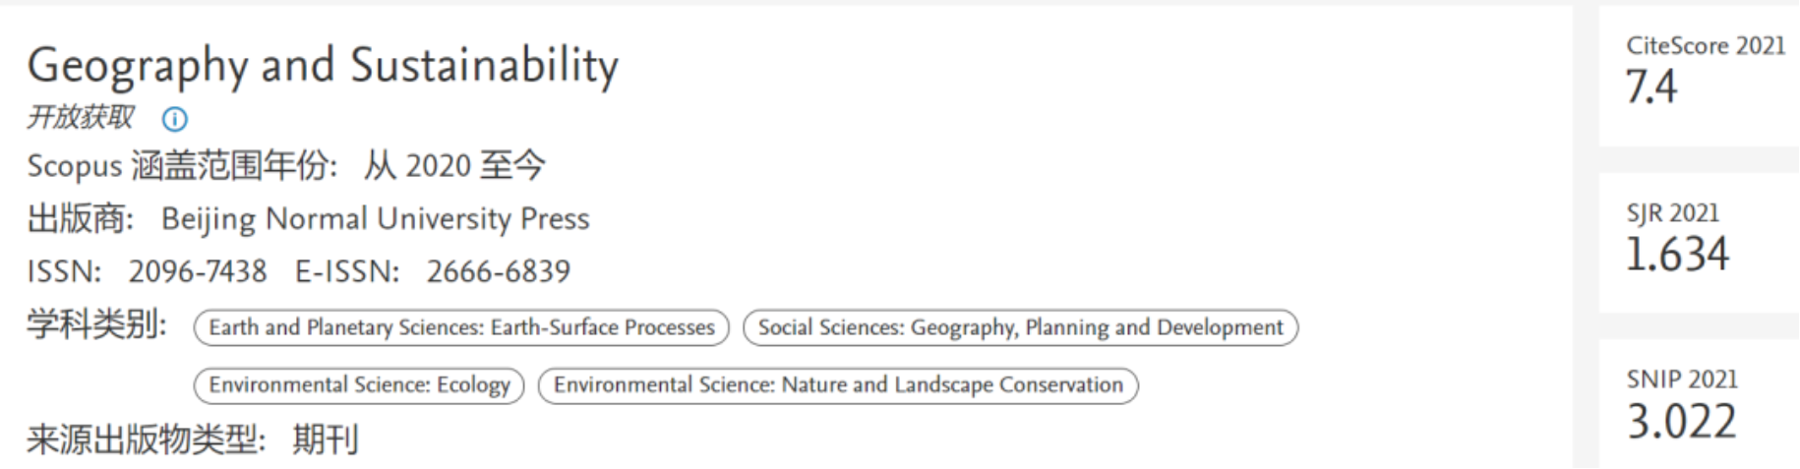
Task: Click the Geography and Sustainability journal title
Action: (x=323, y=66)
